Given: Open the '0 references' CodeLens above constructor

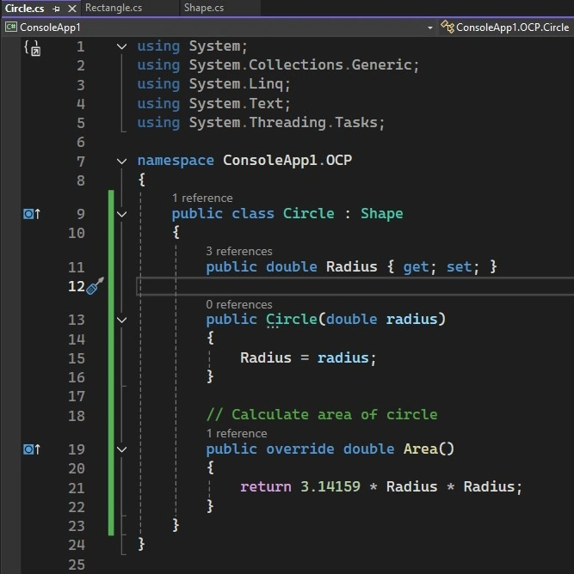Looking at the screenshot, I should pyautogui.click(x=239, y=304).
